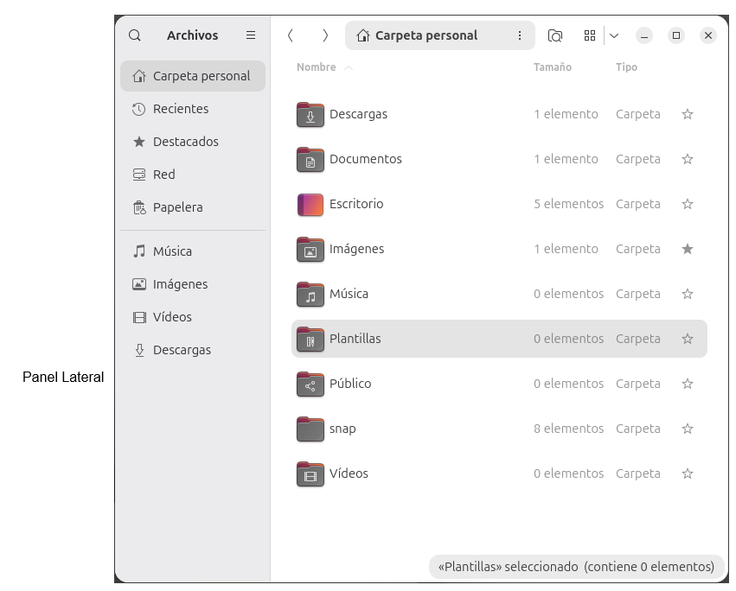736x591 pixels.
Task: Click the folder search icon in toolbar
Action: (x=555, y=35)
